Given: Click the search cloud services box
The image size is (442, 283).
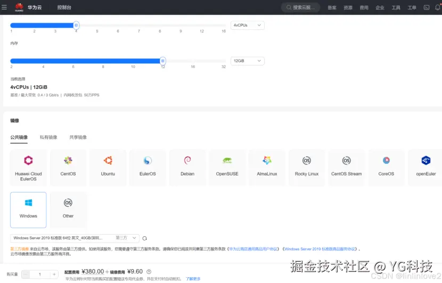Looking at the screenshot, I should click(x=300, y=7).
